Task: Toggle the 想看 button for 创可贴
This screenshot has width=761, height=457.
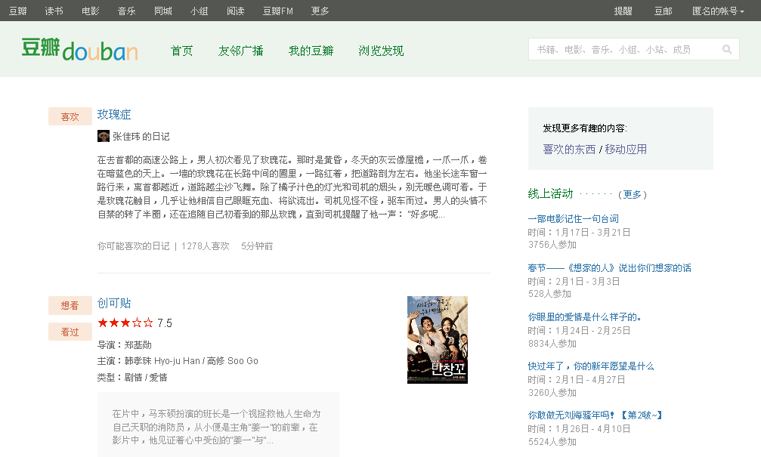Action: tap(70, 305)
